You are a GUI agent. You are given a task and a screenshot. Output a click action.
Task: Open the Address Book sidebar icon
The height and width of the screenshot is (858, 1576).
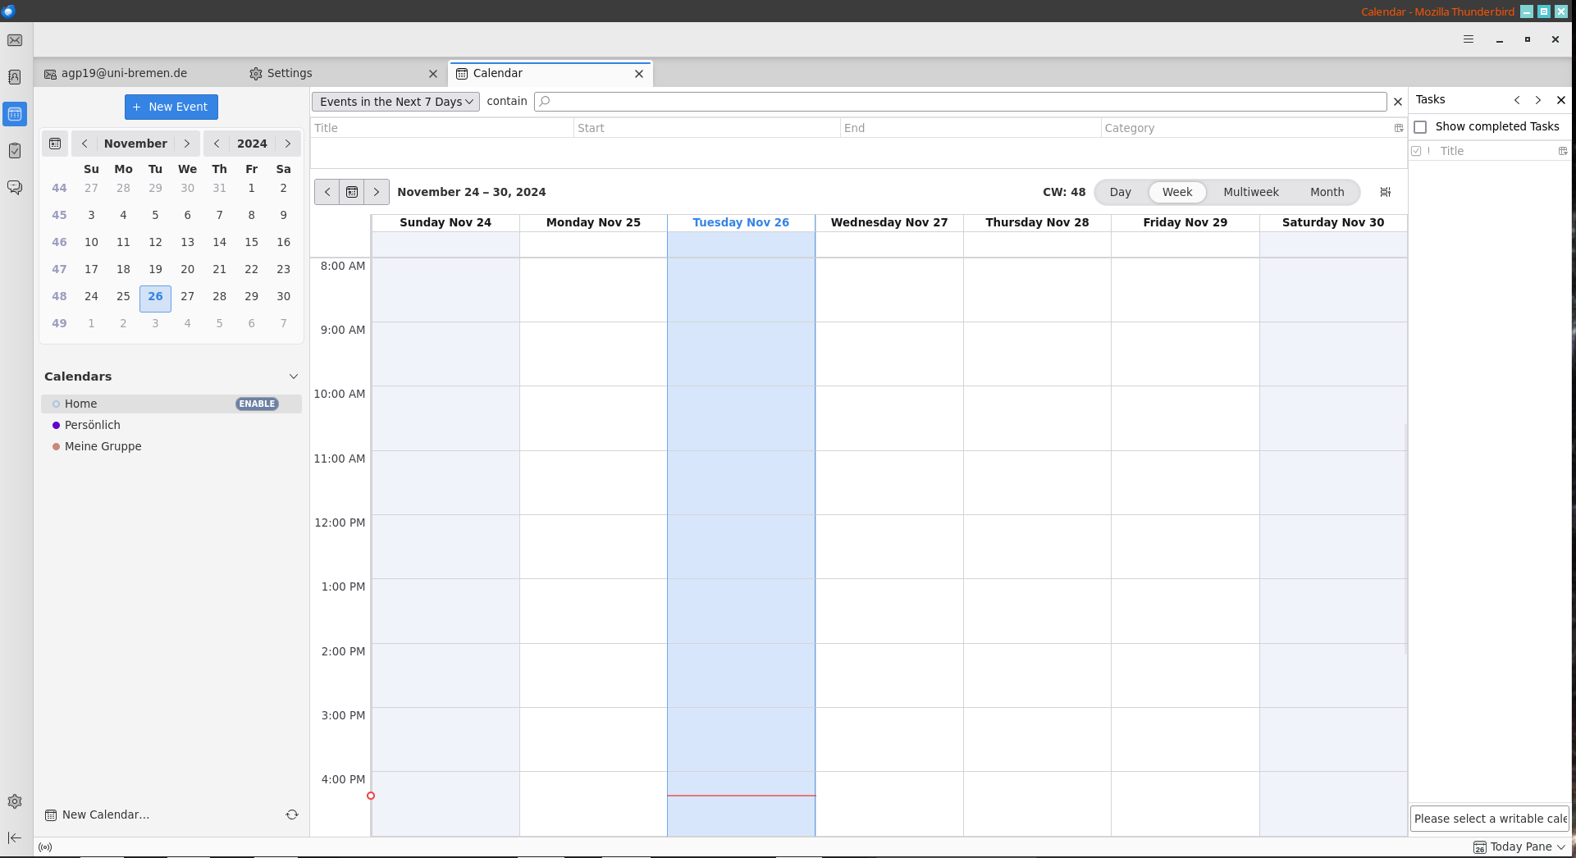click(x=15, y=77)
